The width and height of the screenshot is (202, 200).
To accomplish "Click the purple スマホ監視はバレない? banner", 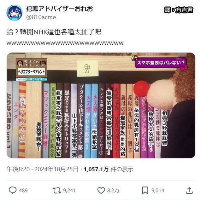I will pos(161,63).
